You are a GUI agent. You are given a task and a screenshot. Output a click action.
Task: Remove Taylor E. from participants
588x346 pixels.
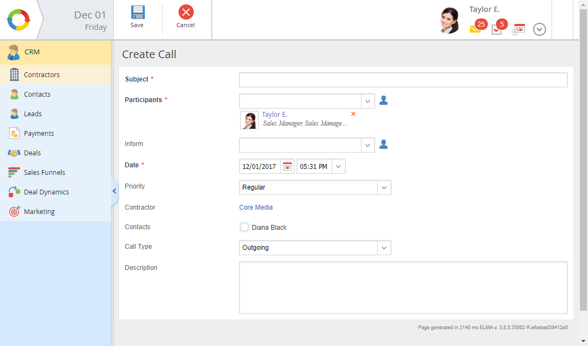[x=353, y=114]
